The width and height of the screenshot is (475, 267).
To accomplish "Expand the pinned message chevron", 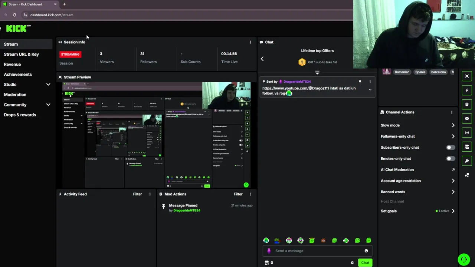I will tap(370, 90).
